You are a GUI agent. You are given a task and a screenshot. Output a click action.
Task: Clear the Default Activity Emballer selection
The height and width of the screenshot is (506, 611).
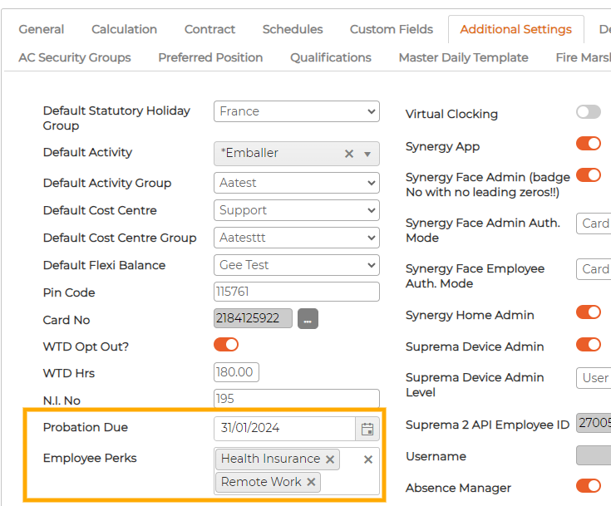[x=349, y=154]
